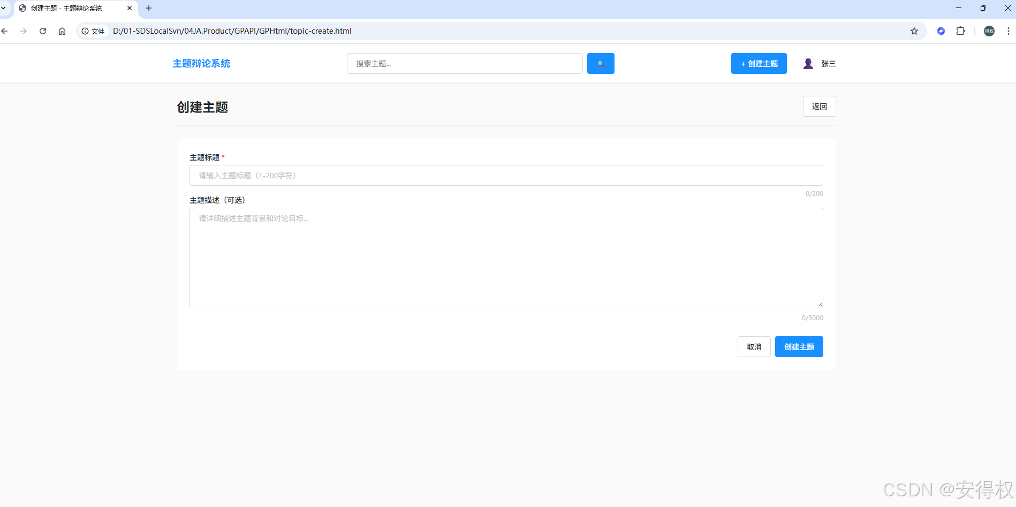The height and width of the screenshot is (507, 1016).
Task: Click the 主题标题 field label
Action: 207,157
